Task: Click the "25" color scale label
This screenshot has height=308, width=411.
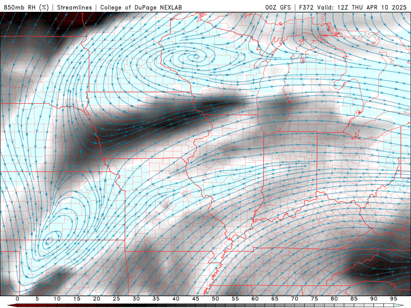Action: (117, 299)
